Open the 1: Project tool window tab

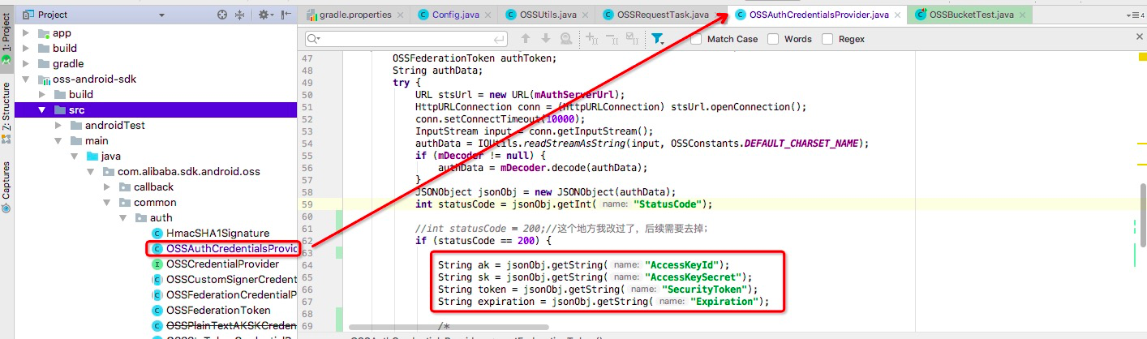[x=6, y=41]
